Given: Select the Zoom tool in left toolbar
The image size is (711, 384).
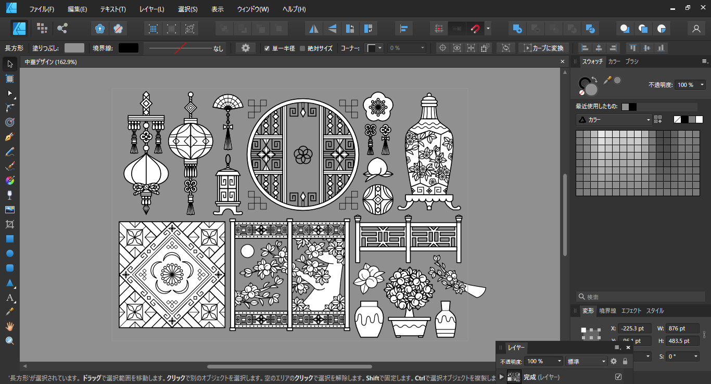Looking at the screenshot, I should click(x=9, y=341).
